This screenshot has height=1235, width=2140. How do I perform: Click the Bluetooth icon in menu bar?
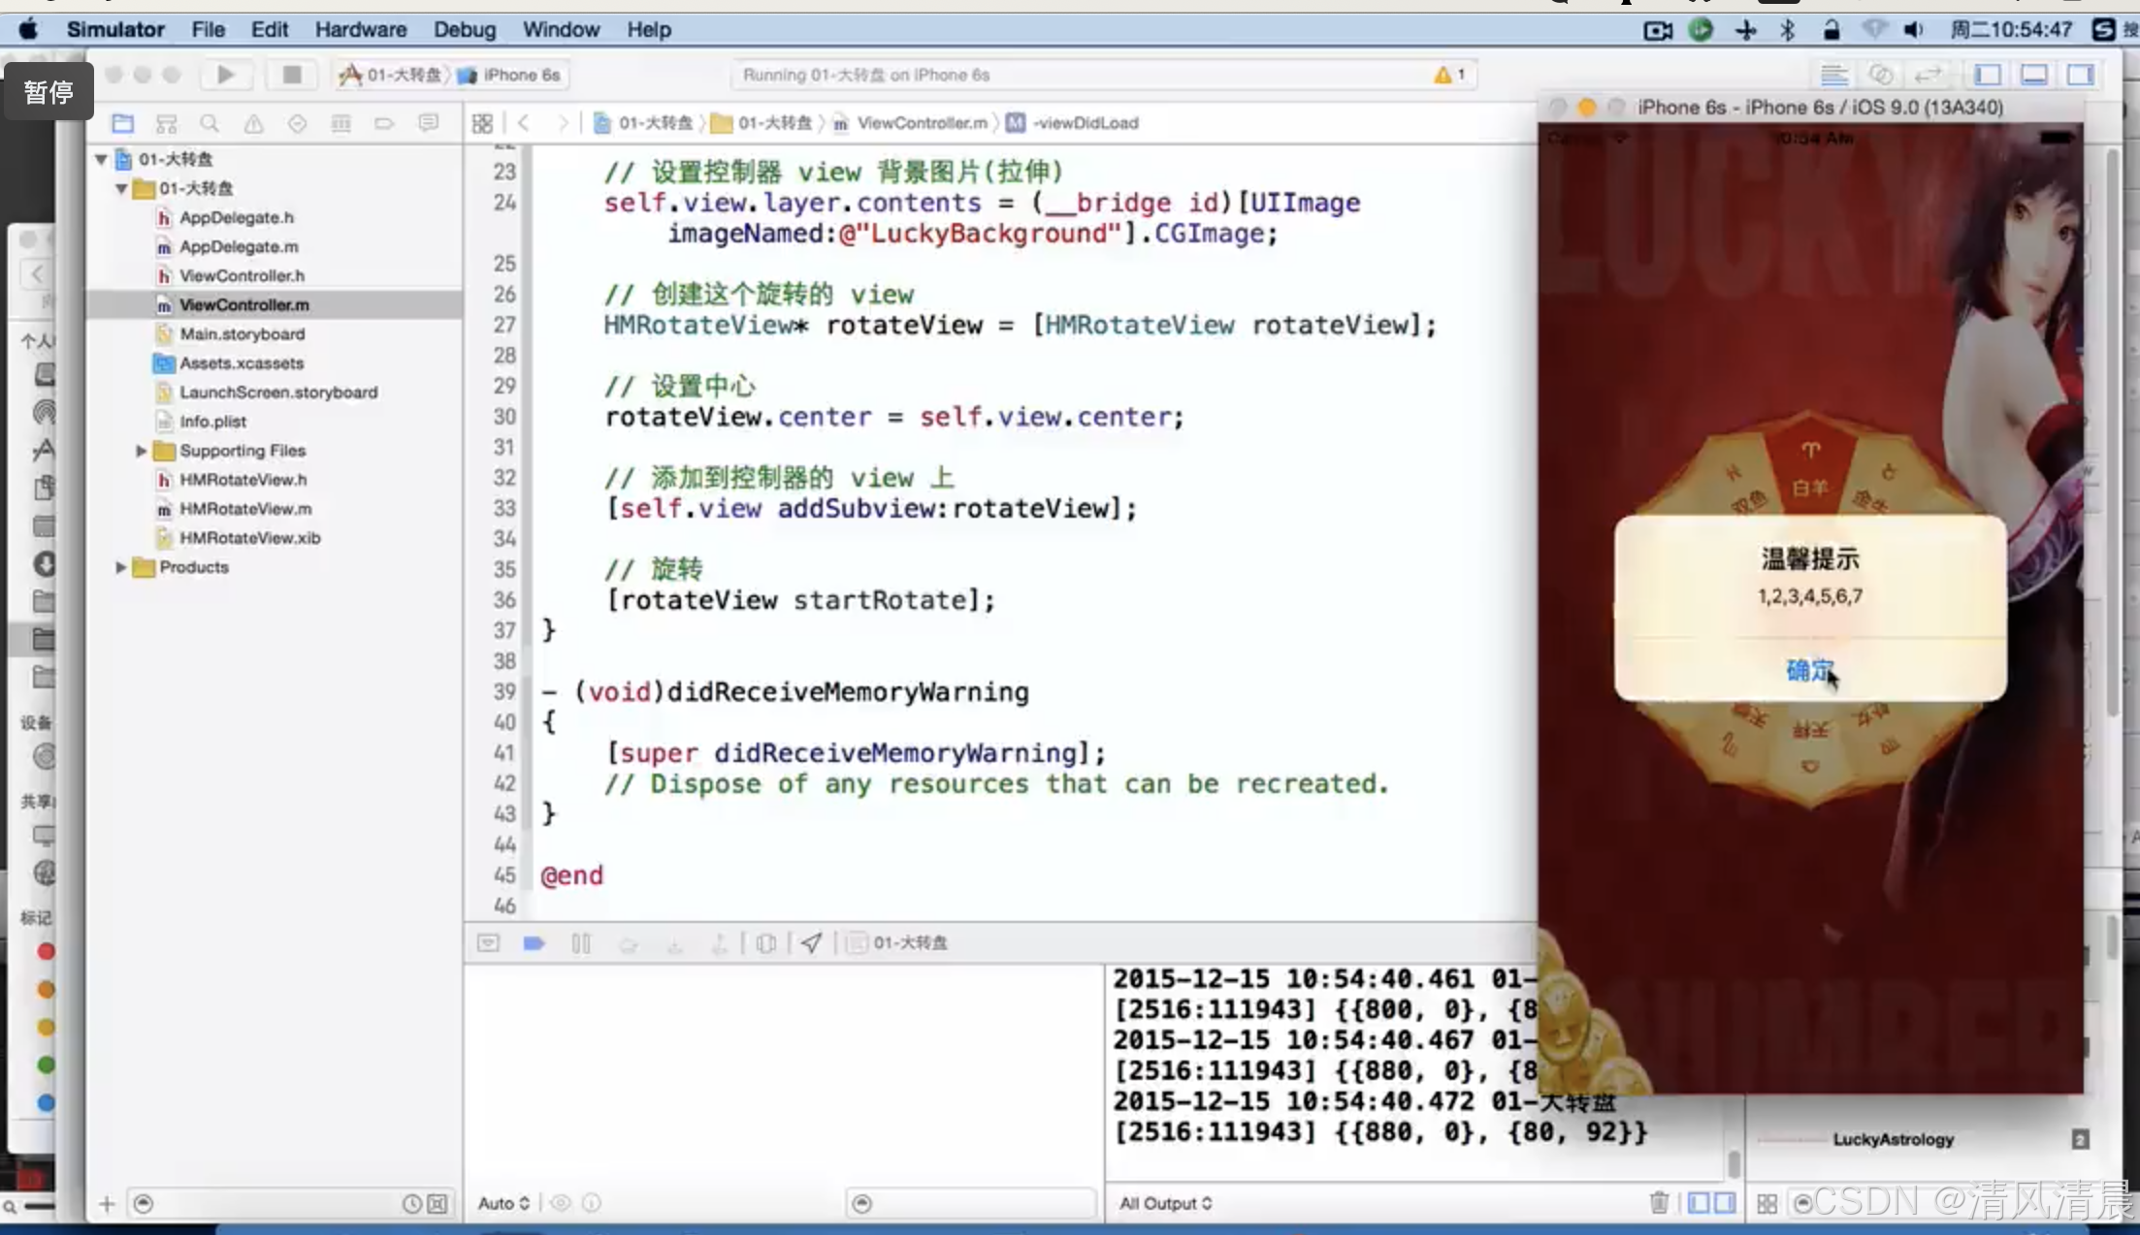[x=1787, y=30]
